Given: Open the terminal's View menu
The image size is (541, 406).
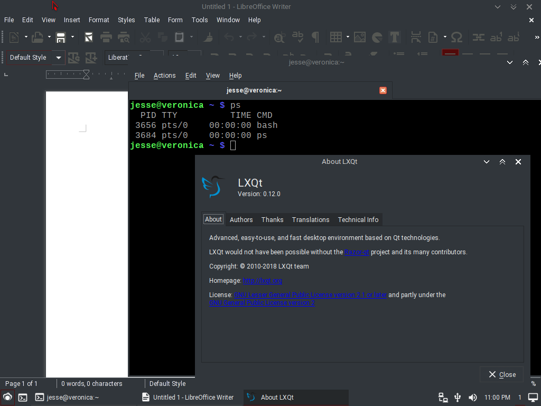Looking at the screenshot, I should click(x=213, y=76).
